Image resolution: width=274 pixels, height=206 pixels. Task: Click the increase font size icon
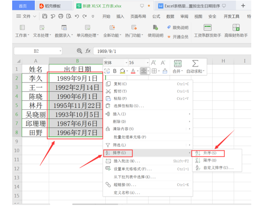click(x=153, y=63)
